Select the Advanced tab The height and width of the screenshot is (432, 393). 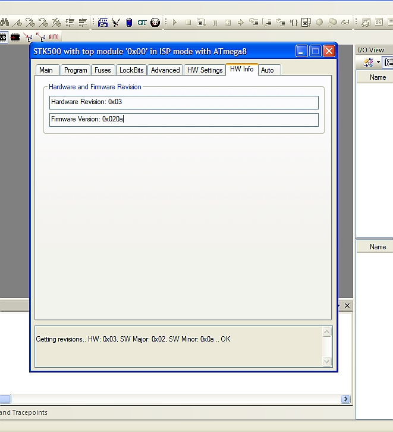point(165,70)
